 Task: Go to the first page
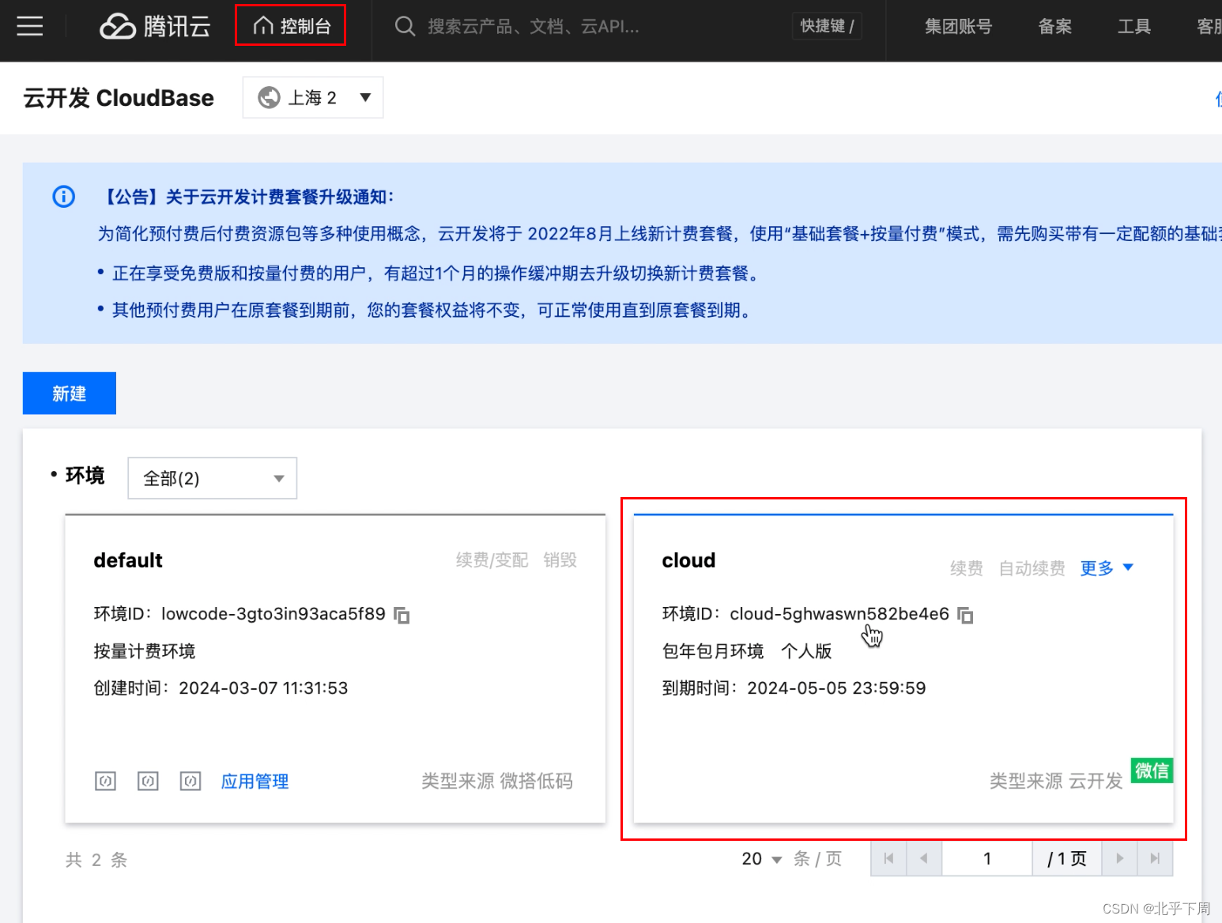888,859
